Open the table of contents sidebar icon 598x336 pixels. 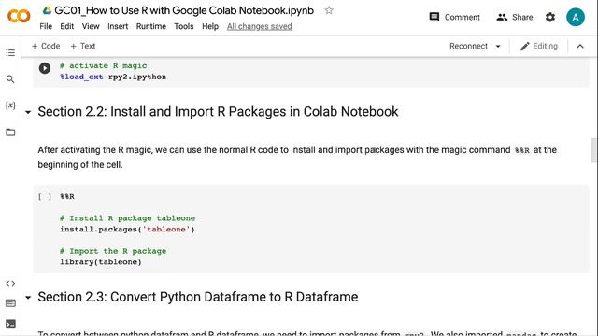point(10,52)
